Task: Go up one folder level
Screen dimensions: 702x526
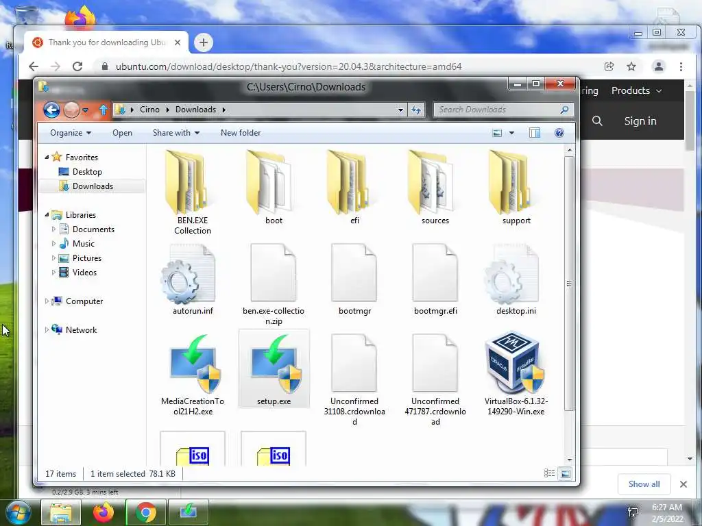Action: click(104, 110)
